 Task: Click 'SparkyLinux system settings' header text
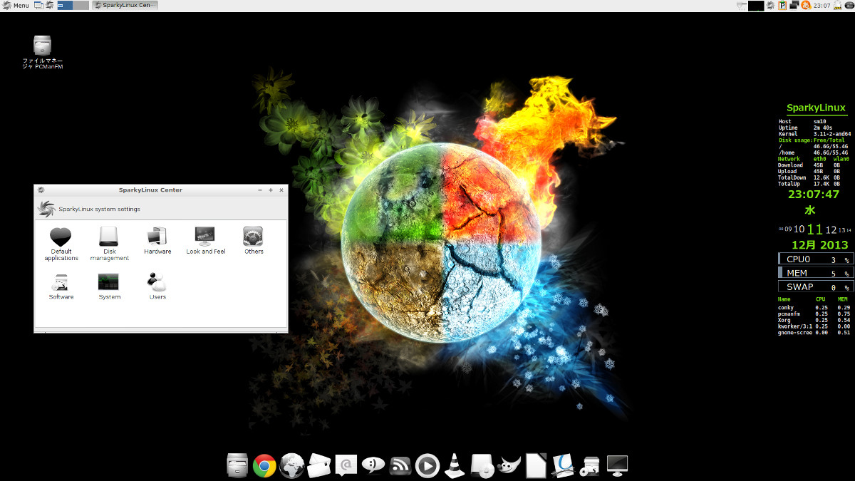point(99,209)
